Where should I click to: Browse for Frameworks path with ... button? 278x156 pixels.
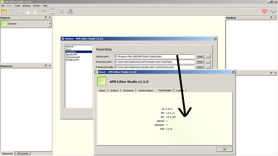208,67
